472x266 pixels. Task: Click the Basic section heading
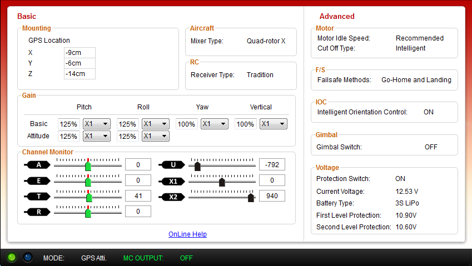click(27, 16)
